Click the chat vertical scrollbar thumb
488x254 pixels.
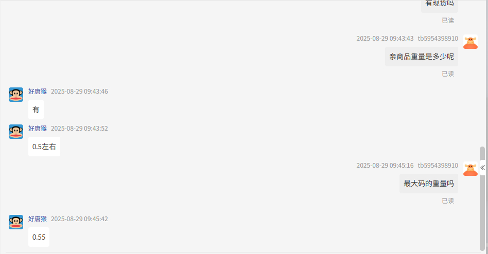(482, 198)
